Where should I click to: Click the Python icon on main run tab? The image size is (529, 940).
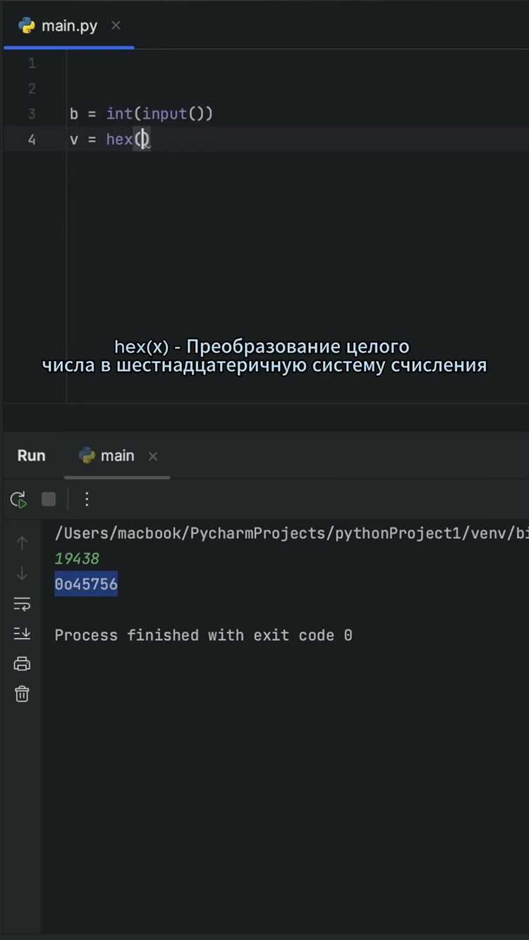[87, 456]
